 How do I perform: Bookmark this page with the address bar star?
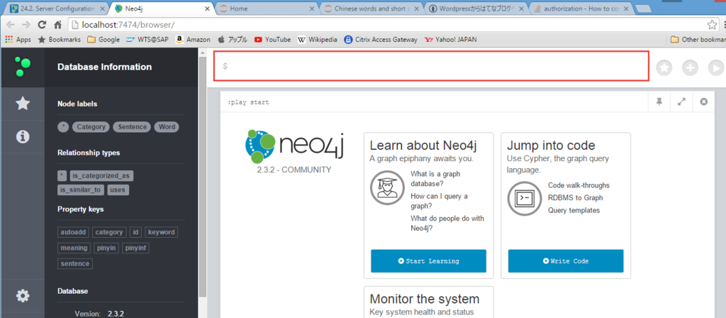point(712,25)
